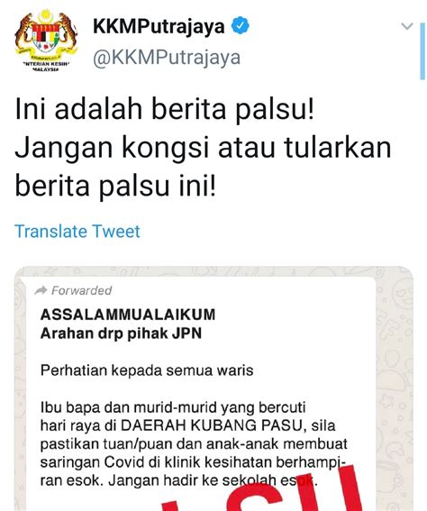Click the 'berita palsu ini!' tweet line
This screenshot has width=427, height=511.
115,187
